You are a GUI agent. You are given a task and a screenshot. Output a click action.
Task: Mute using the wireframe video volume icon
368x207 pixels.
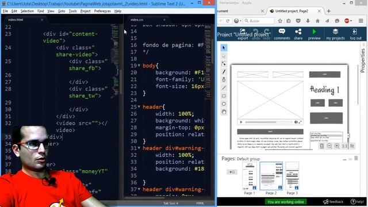(x=296, y=122)
